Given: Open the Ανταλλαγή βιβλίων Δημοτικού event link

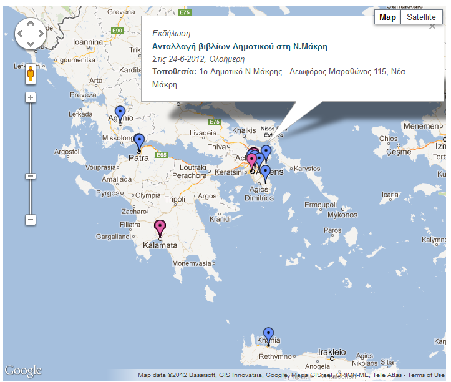Looking at the screenshot, I should click(x=240, y=46).
